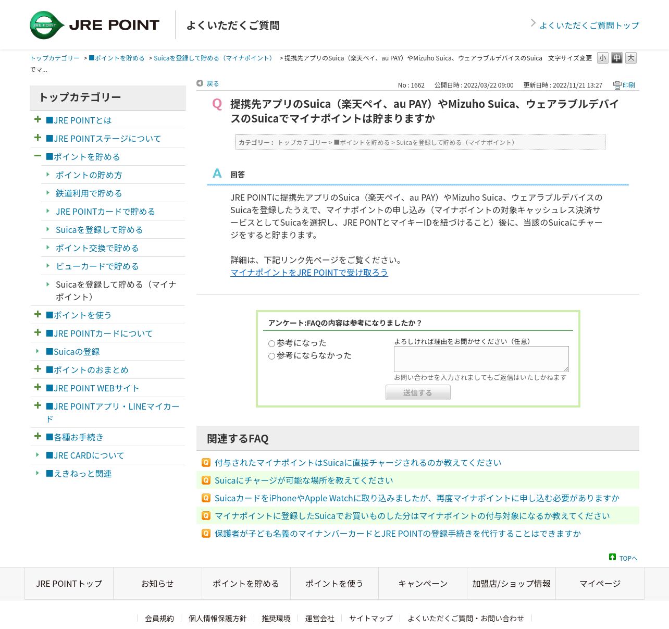Viewport: 669px width, 629px height.
Task: Select the 参考になった radio button
Action: click(271, 343)
